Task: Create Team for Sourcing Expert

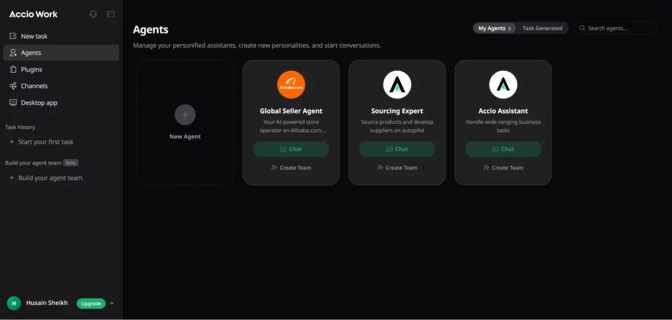Action: 397,167
